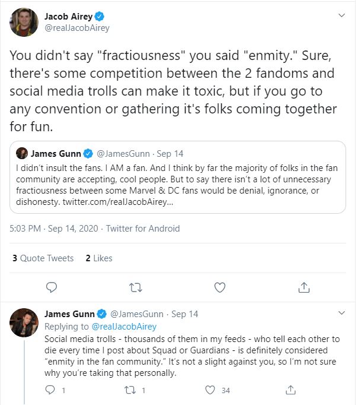The image size is (358, 405).
Task: Share James Gunn's reply tweet
Action: (290, 390)
